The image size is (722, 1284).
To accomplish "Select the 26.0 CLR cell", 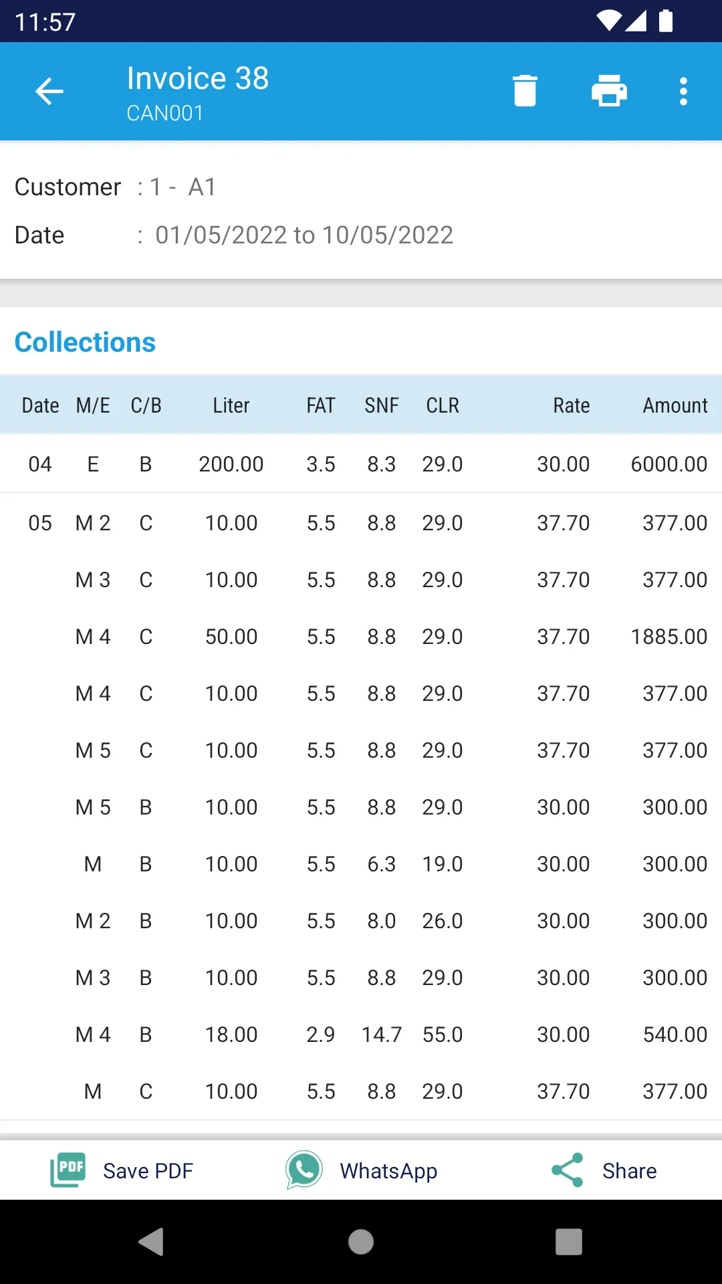I will 443,921.
